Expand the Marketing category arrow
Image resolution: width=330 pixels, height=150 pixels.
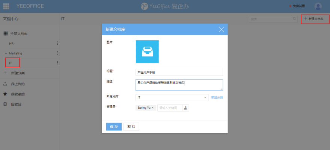(6, 53)
